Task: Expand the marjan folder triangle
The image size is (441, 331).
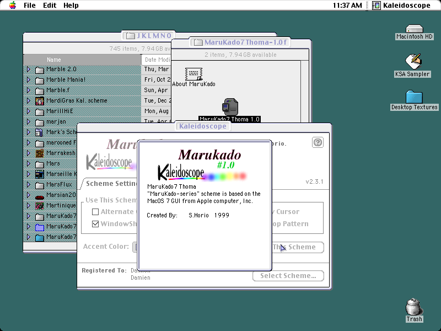Action: pyautogui.click(x=29, y=121)
